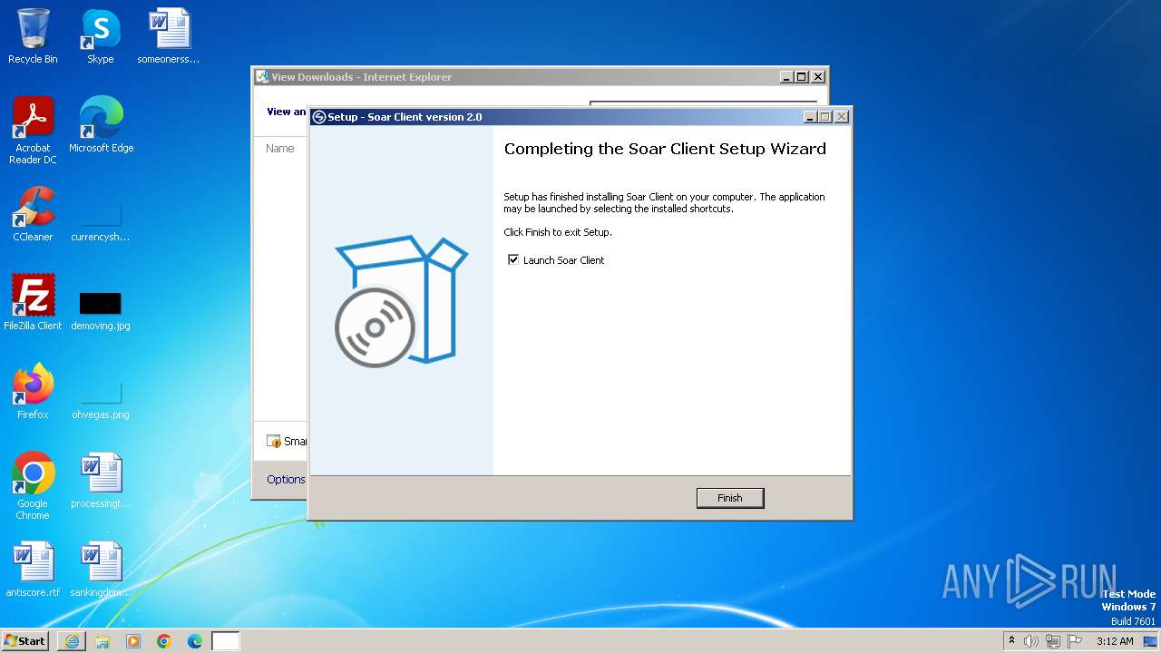The width and height of the screenshot is (1161, 653).
Task: Uncheck the Launch Soar Client checkbox
Action: tap(513, 260)
